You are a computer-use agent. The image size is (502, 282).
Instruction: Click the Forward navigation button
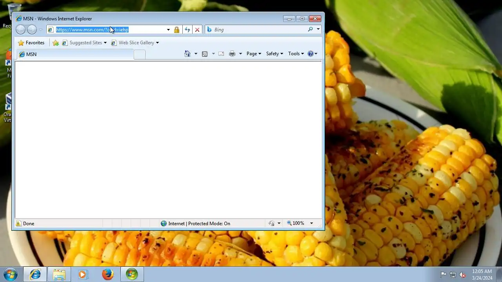(32, 29)
